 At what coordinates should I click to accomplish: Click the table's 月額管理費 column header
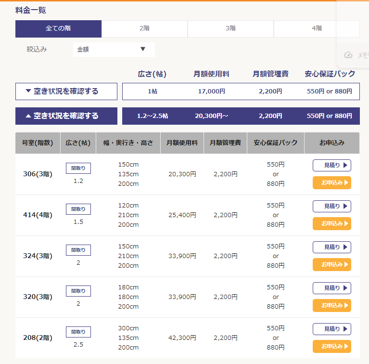tap(226, 143)
